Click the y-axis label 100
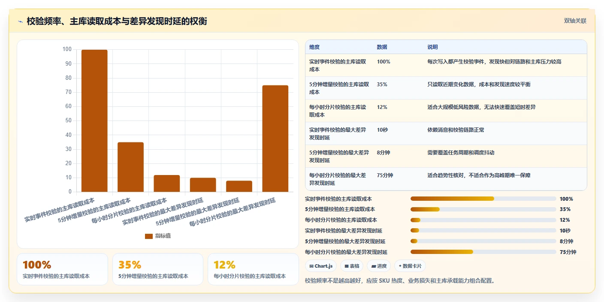Viewport: 604px width, 302px height. [x=67, y=49]
